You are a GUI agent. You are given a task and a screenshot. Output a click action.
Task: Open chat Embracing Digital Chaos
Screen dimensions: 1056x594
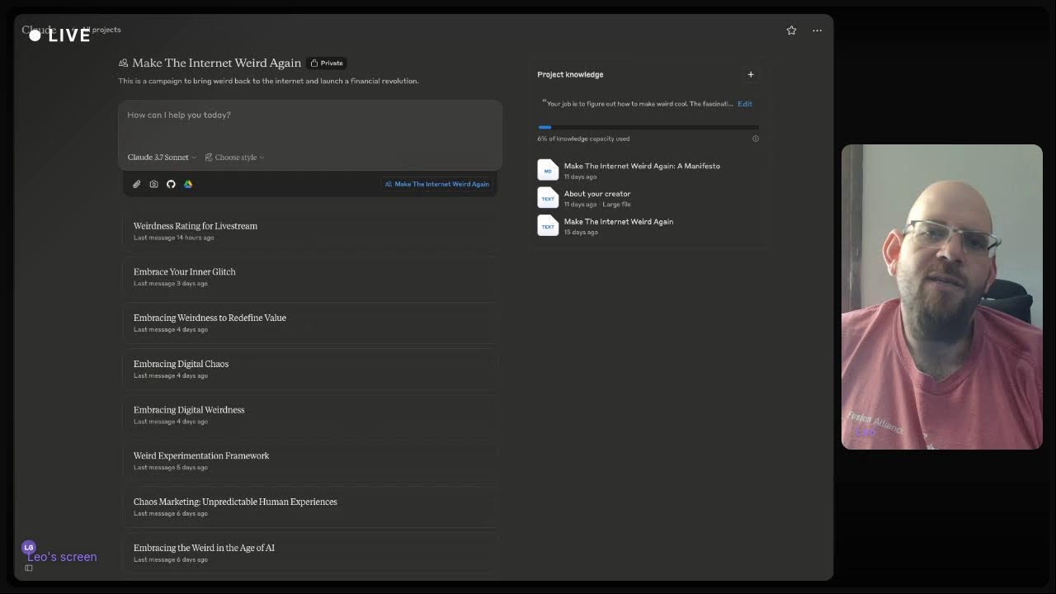point(310,370)
